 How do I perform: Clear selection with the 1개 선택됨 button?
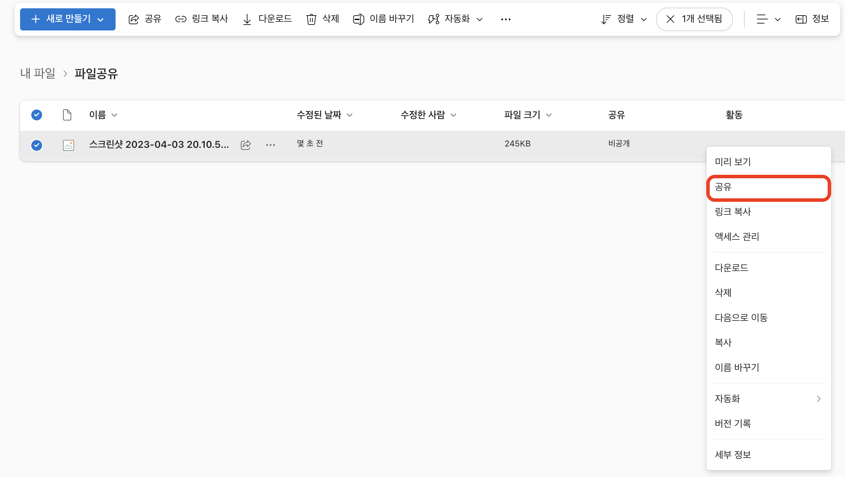[694, 19]
